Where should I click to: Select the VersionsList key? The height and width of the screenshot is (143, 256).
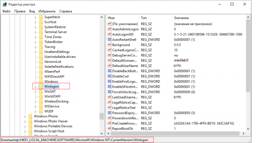[53, 62]
